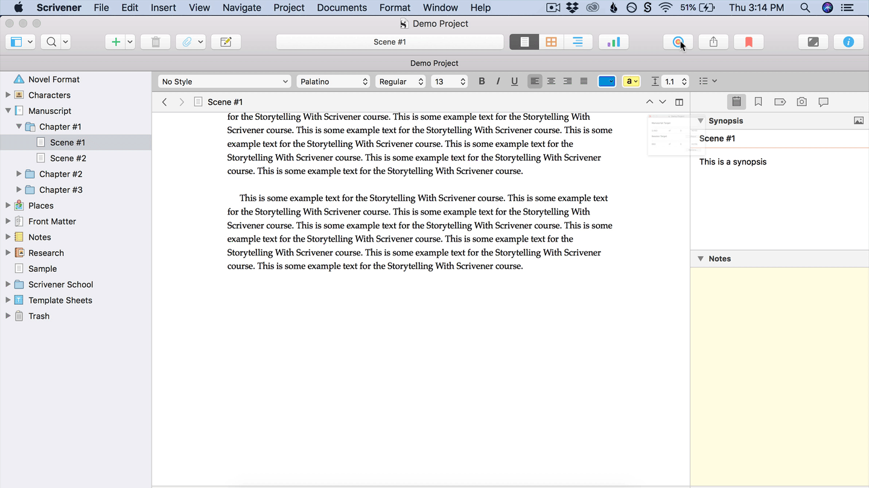Open Quick Reference compose icon
The height and width of the screenshot is (488, 869).
tap(226, 42)
